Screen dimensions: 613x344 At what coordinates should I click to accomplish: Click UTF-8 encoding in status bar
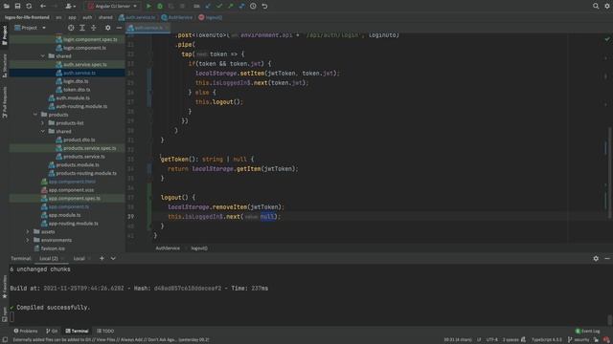[491, 340]
